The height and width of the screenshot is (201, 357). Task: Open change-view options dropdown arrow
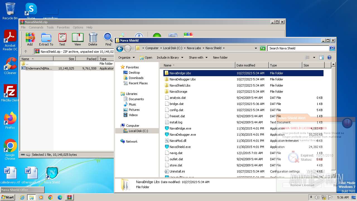(314, 58)
